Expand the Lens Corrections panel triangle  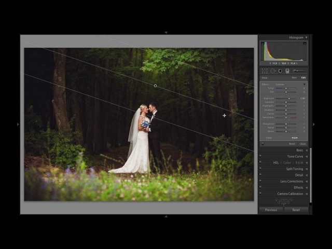coord(307,181)
